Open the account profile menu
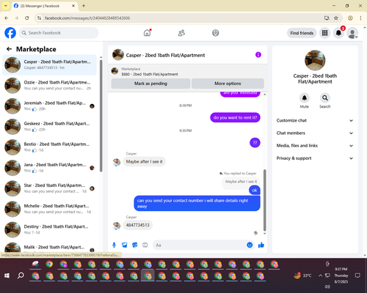367x293 pixels. tap(352, 33)
